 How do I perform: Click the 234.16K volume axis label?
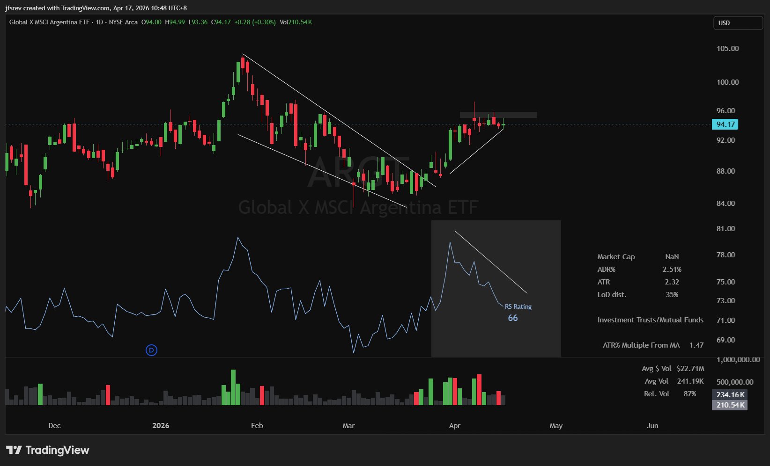(x=730, y=395)
